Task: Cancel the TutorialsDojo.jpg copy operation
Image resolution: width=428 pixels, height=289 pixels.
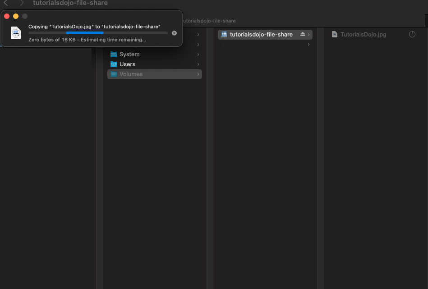Action: (175, 33)
